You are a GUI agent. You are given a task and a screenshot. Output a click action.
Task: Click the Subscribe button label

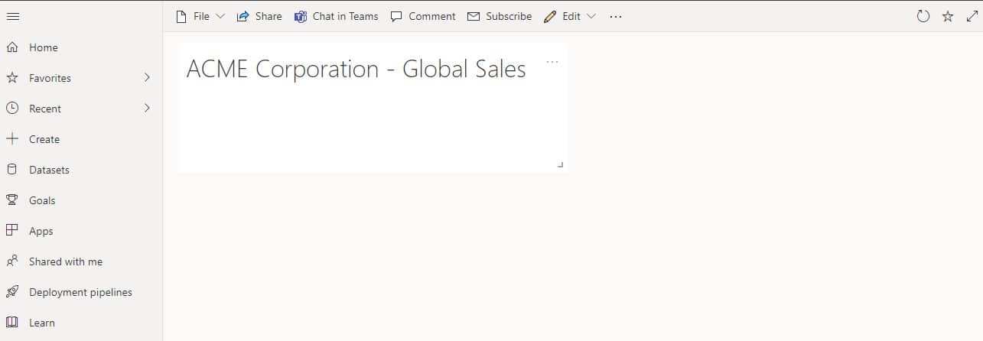click(x=509, y=16)
